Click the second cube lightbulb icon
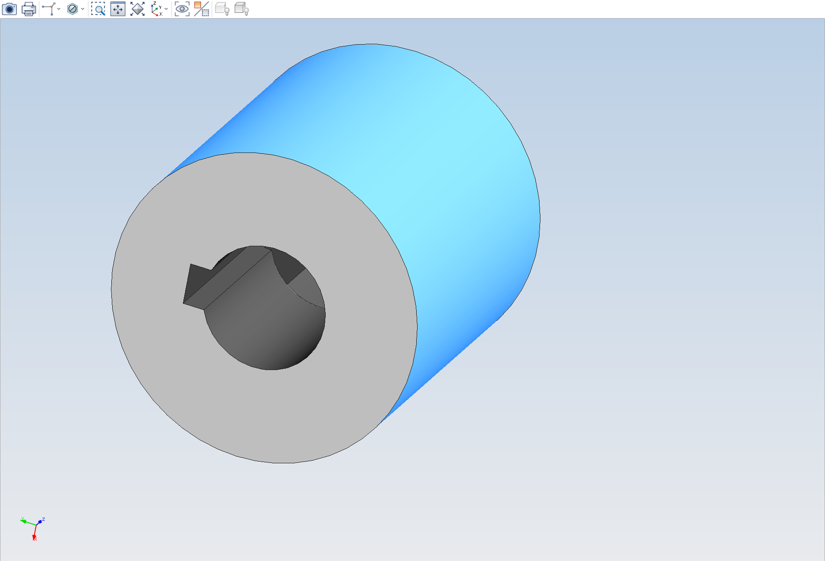Image resolution: width=825 pixels, height=561 pixels. tap(242, 9)
